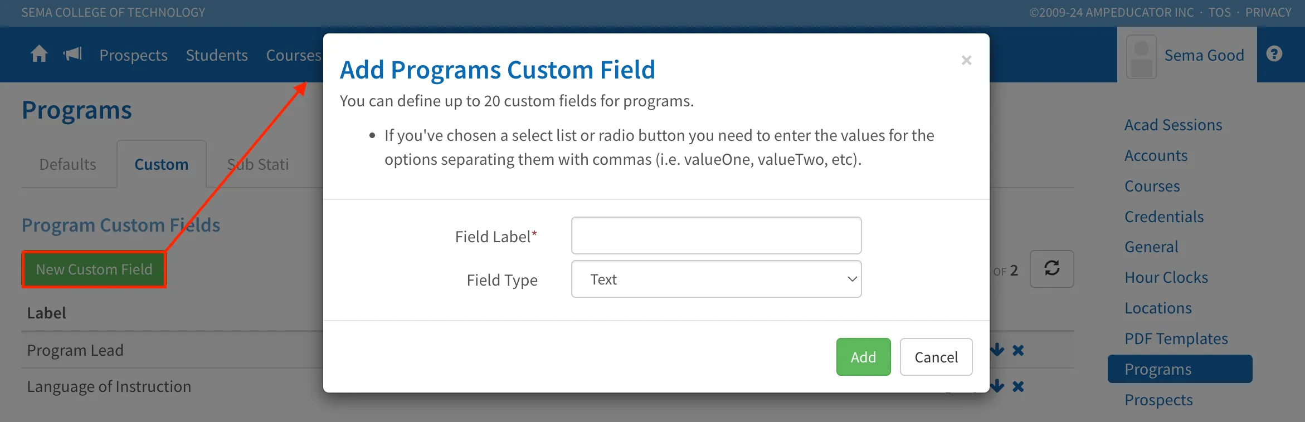
Task: Click the home icon in navigation bar
Action: point(39,55)
